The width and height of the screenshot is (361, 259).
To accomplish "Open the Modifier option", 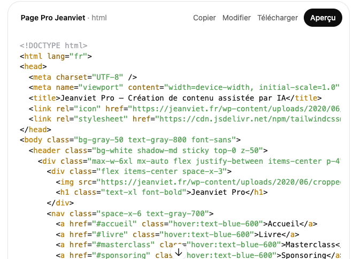I will point(236,18).
